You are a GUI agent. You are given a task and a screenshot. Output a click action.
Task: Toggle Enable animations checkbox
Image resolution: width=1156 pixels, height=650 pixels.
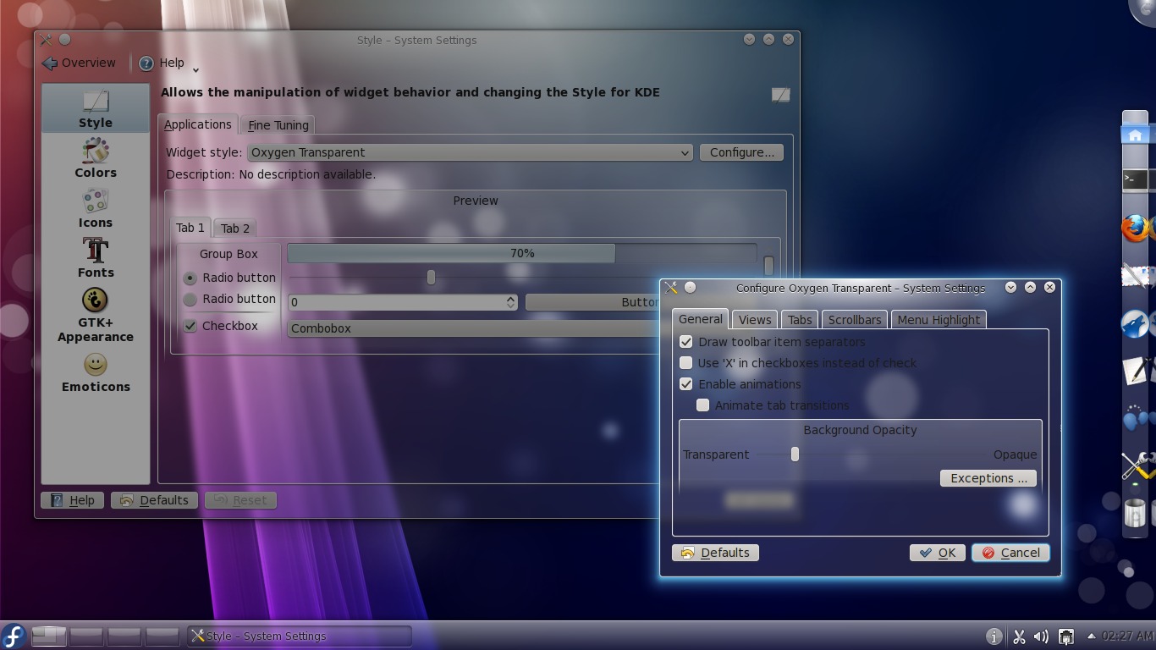click(685, 384)
